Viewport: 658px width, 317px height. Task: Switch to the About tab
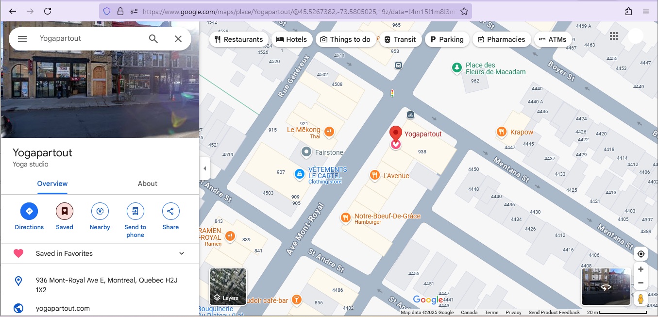coord(148,184)
